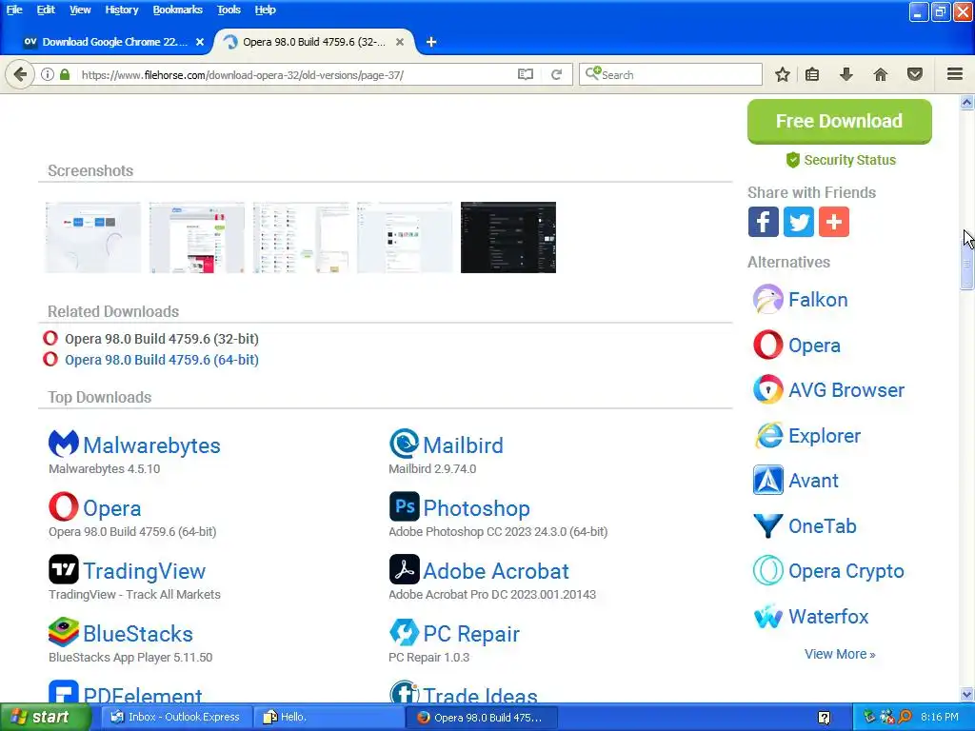Image resolution: width=975 pixels, height=731 pixels.
Task: Open the Security Status link
Action: (x=842, y=160)
